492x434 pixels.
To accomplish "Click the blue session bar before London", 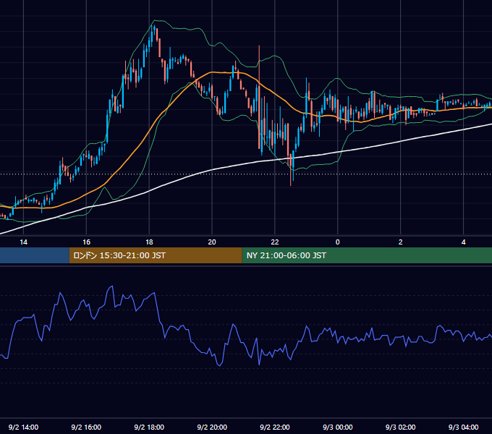I will [x=35, y=255].
